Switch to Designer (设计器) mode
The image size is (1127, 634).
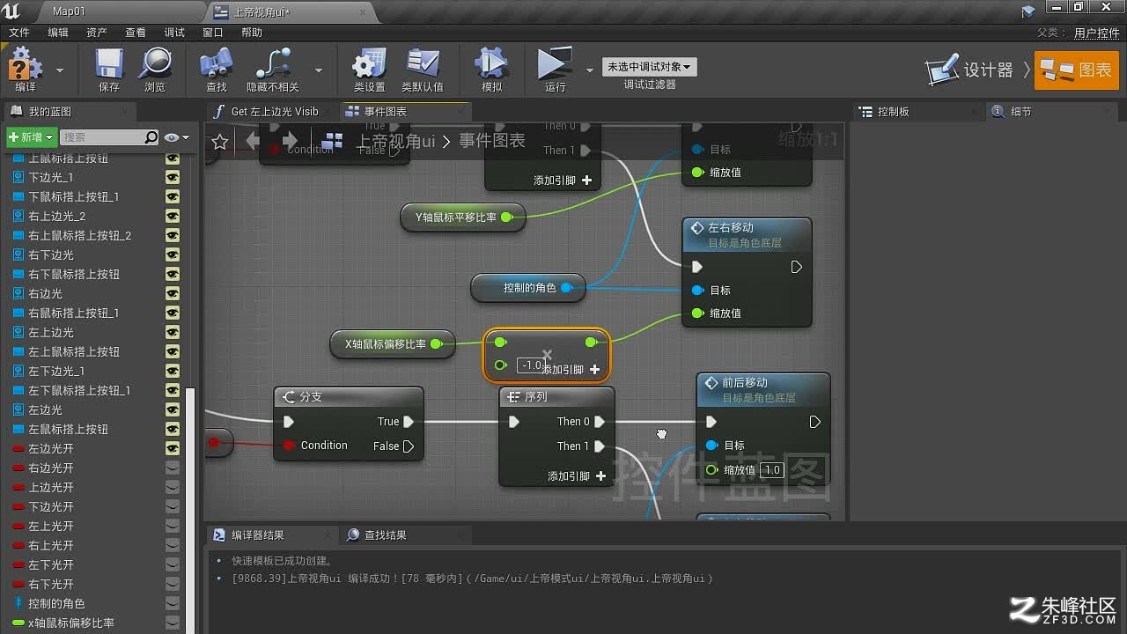point(969,70)
